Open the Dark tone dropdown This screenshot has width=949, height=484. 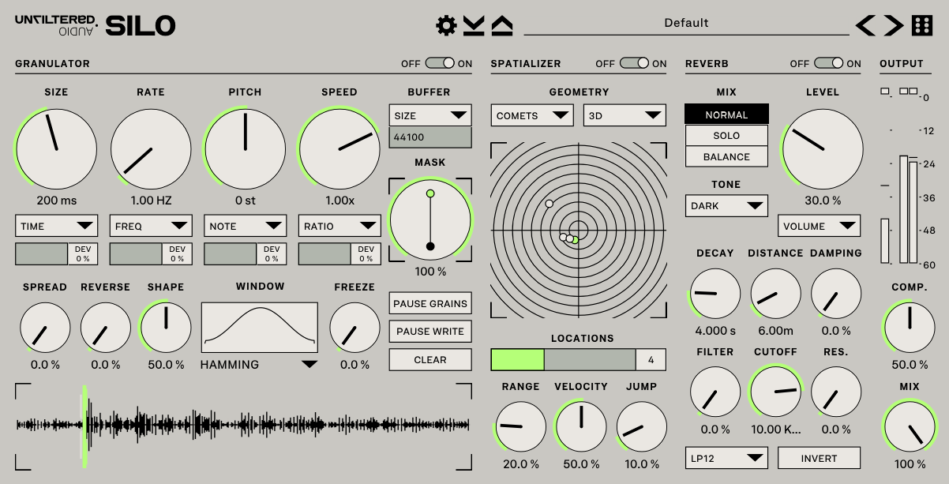pyautogui.click(x=726, y=206)
